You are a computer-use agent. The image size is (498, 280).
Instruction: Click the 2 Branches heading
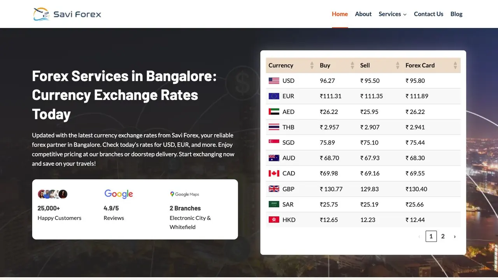point(185,208)
